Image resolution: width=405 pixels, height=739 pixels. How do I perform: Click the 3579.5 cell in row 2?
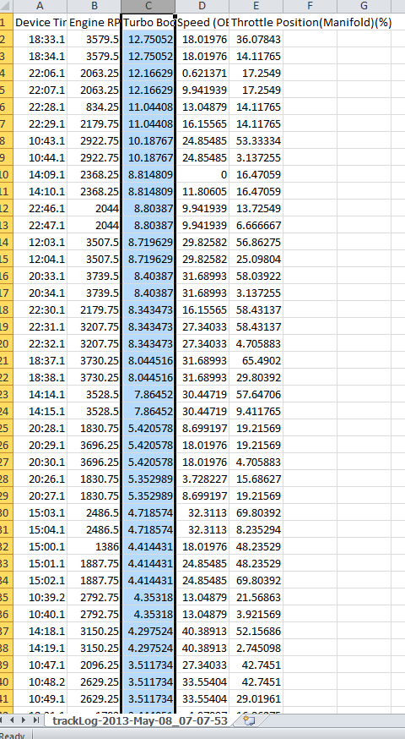94,39
